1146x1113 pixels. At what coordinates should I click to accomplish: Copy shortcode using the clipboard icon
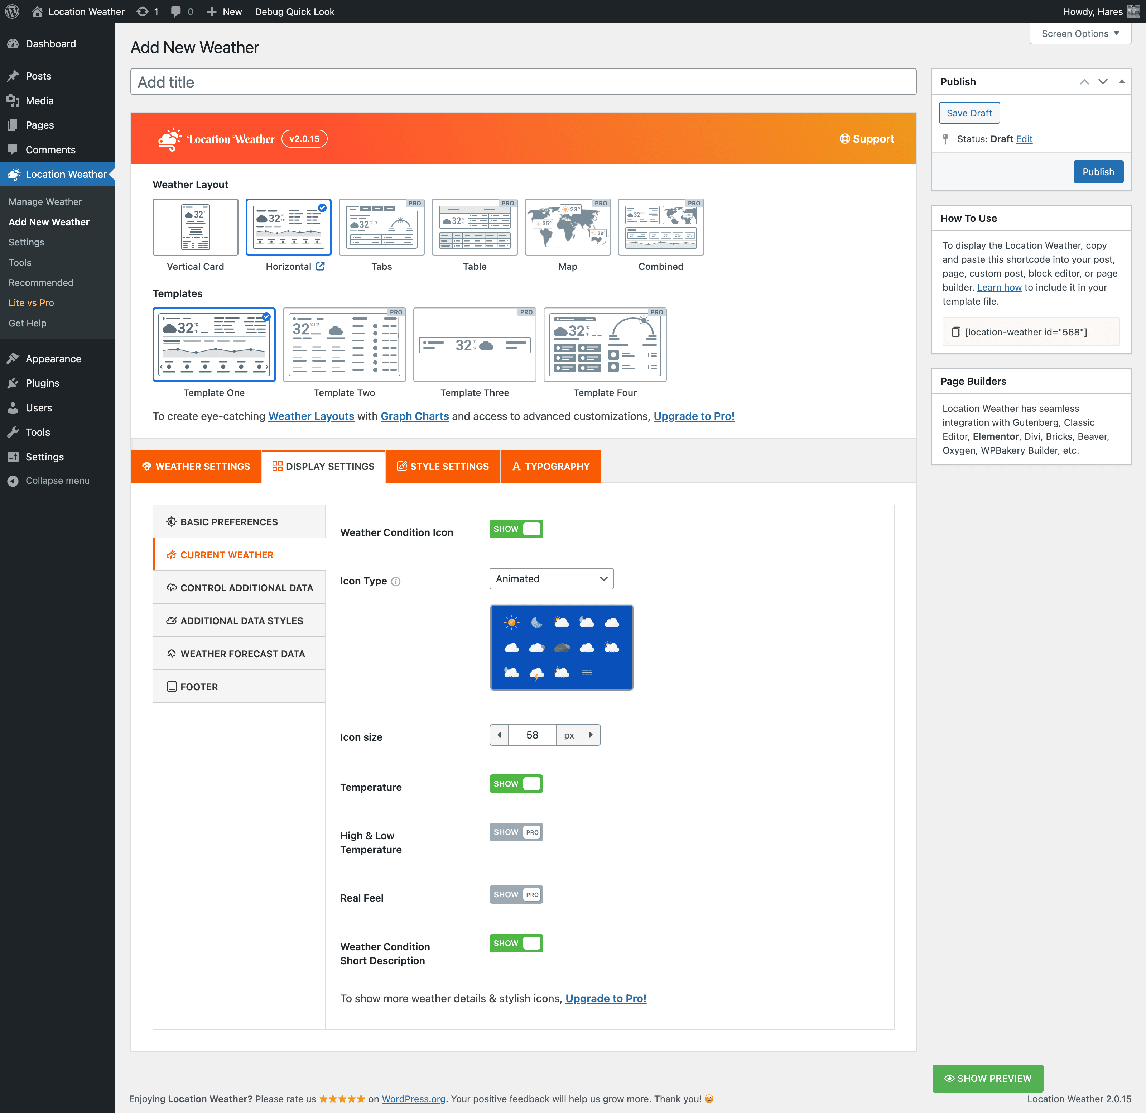tap(956, 332)
